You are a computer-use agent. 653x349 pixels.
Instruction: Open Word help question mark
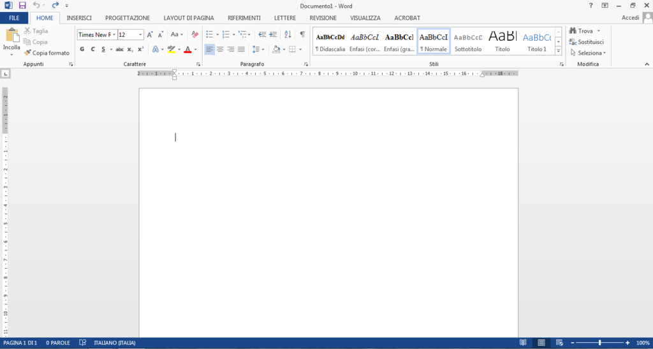tap(591, 5)
